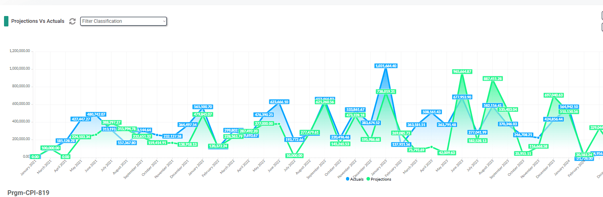Click the 476,390.25 actuals label

coord(264,115)
